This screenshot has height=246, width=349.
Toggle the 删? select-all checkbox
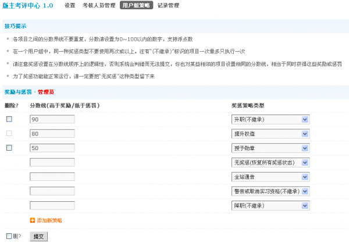[9, 236]
